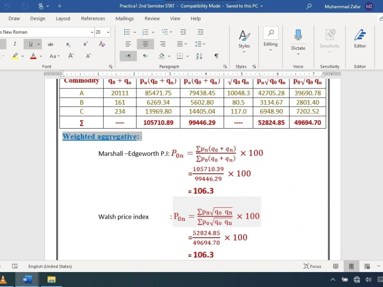Open font size dropdown
The image size is (383, 287).
pyautogui.click(x=108, y=32)
